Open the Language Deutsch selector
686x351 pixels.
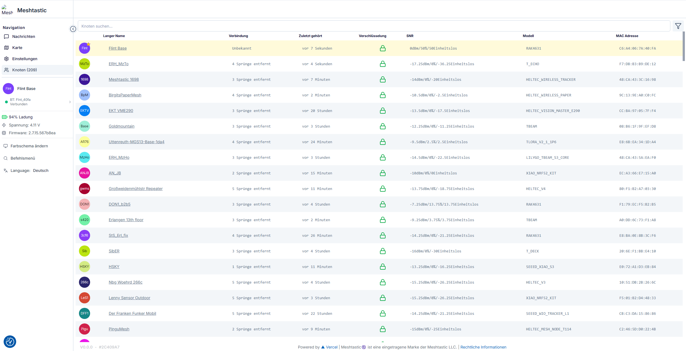tap(29, 170)
